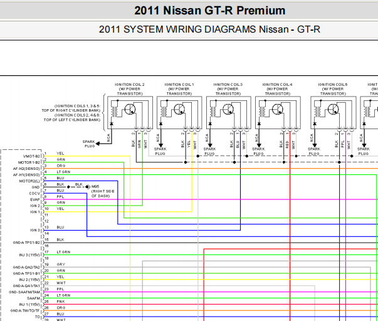Click the "AF-H2(DENSO)" pin label
The height and width of the screenshot is (321, 378).
point(26,169)
